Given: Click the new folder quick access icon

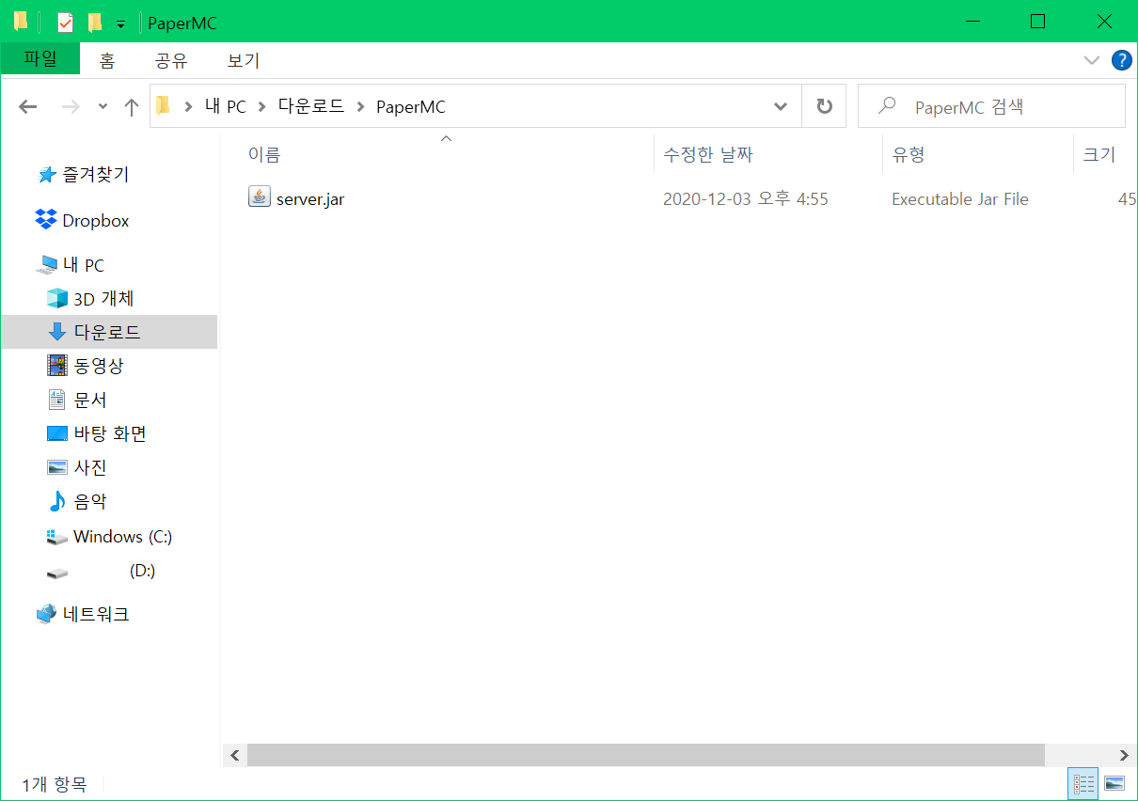Looking at the screenshot, I should point(94,22).
